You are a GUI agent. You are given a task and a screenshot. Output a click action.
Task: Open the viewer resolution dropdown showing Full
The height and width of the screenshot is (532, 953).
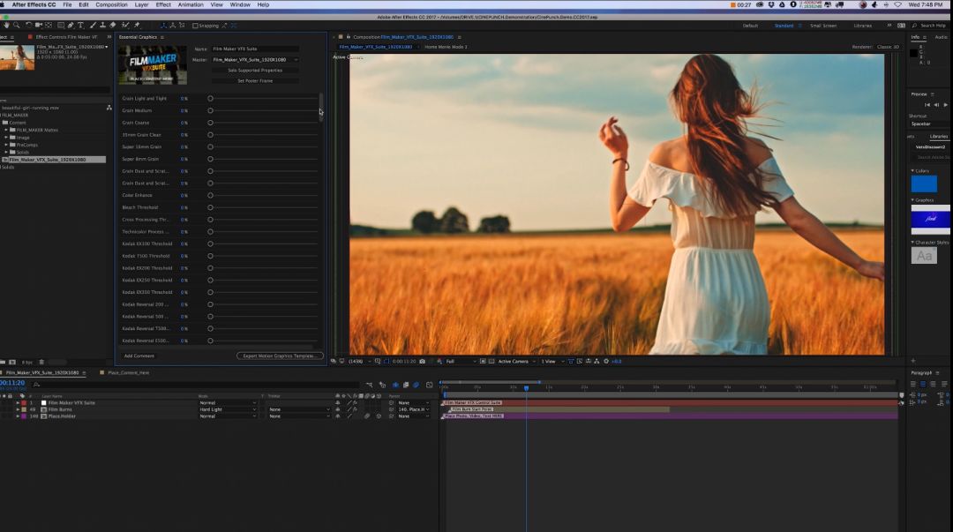(x=461, y=361)
